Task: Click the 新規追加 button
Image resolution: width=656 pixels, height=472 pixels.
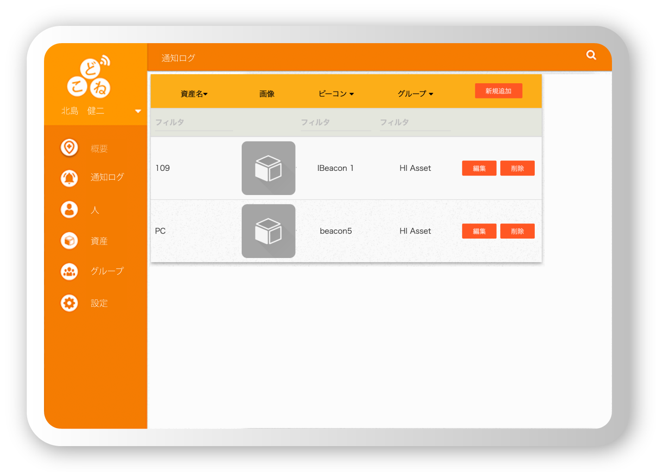Action: 498,91
